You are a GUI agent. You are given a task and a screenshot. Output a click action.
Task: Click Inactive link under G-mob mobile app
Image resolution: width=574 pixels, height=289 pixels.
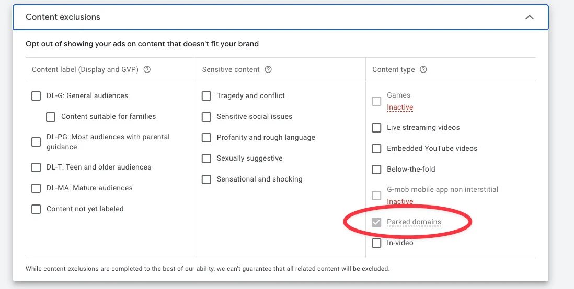tap(400, 202)
